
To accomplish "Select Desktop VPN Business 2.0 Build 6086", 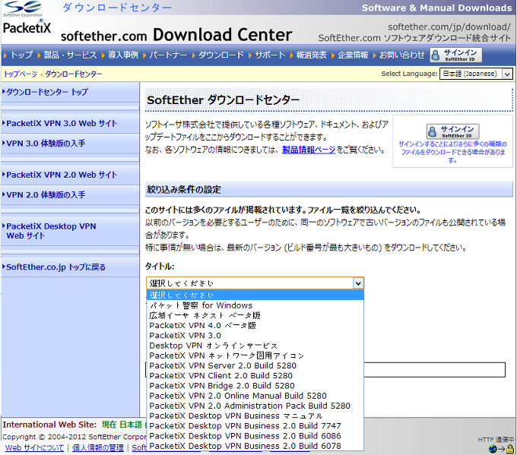I will click(255, 436).
